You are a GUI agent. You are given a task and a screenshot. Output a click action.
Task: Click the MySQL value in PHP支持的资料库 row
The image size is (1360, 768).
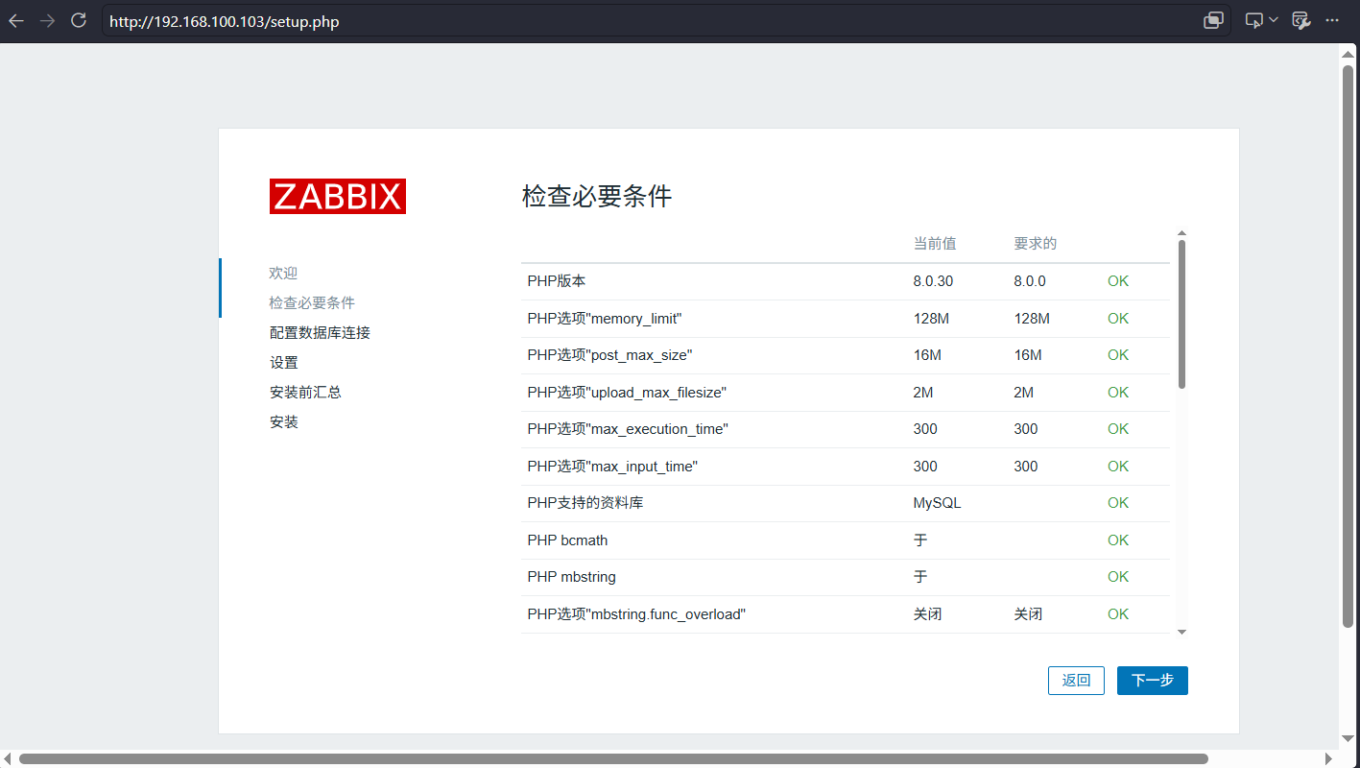coord(937,503)
